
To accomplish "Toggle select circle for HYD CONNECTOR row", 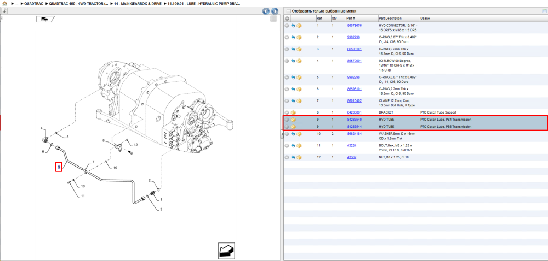I will point(287,26).
